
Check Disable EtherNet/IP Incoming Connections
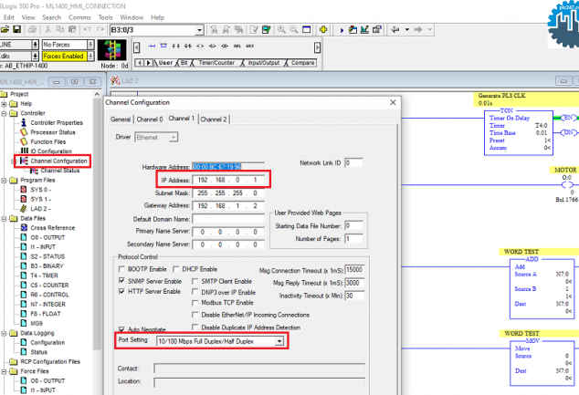click(x=195, y=315)
